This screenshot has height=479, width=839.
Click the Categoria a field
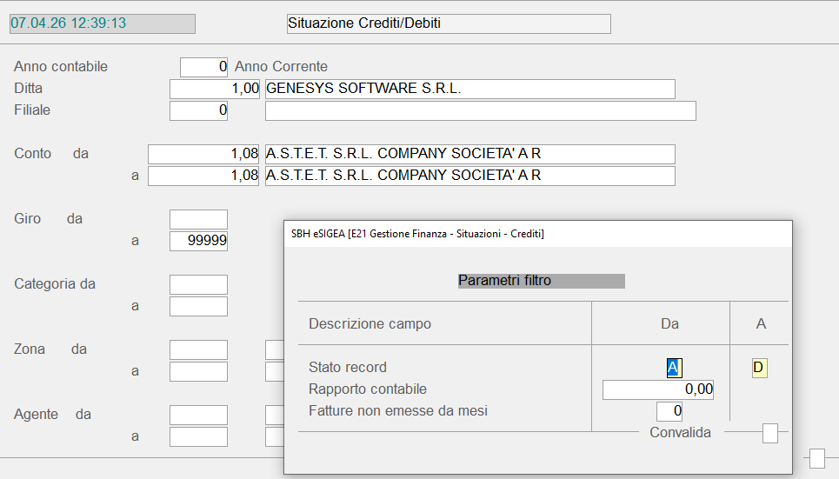click(198, 306)
